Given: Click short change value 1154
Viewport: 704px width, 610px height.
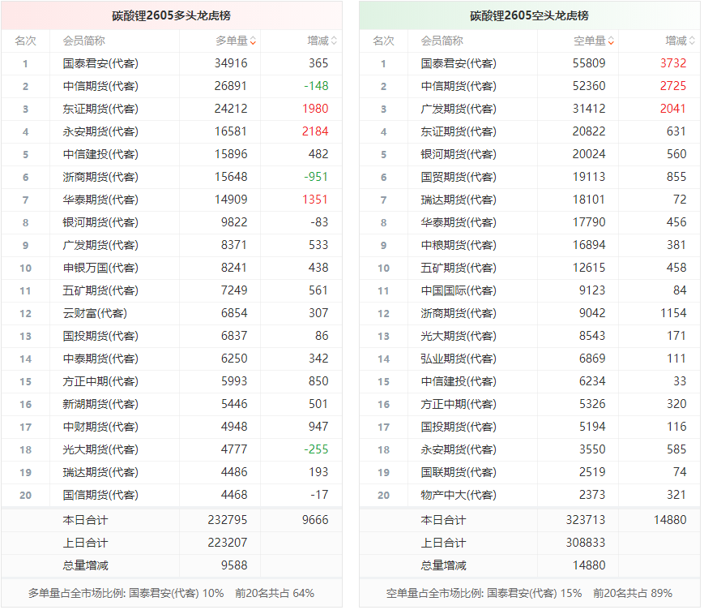Looking at the screenshot, I should click(x=673, y=313).
